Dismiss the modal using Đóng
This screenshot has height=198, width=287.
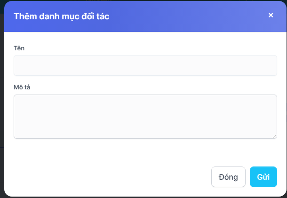point(228,177)
